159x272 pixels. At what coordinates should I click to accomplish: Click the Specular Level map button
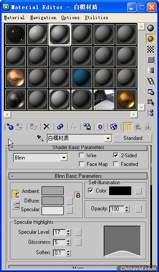[x=78, y=232]
